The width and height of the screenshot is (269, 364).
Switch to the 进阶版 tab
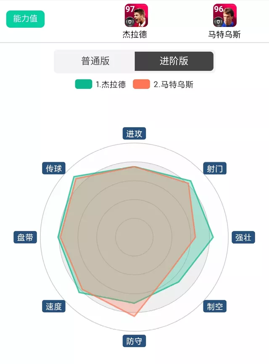[x=174, y=61]
